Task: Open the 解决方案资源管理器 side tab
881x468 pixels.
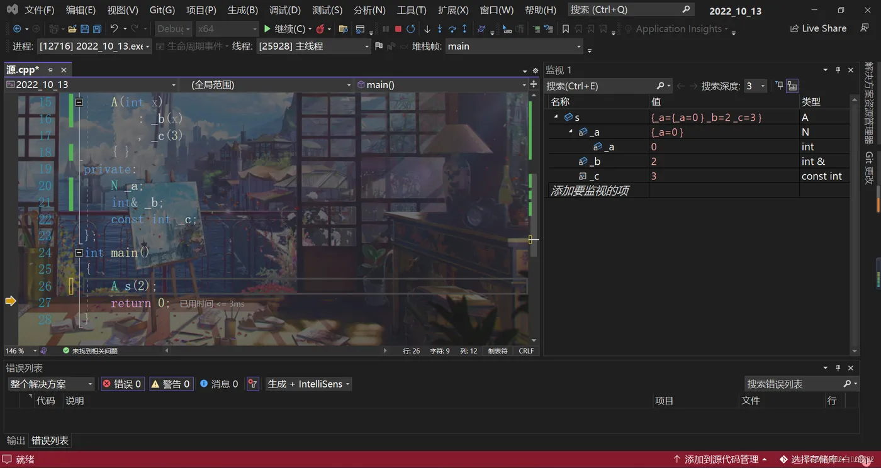Action: (x=869, y=103)
